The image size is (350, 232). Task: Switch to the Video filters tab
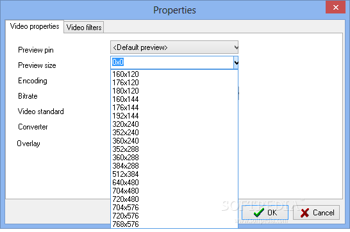(x=84, y=27)
